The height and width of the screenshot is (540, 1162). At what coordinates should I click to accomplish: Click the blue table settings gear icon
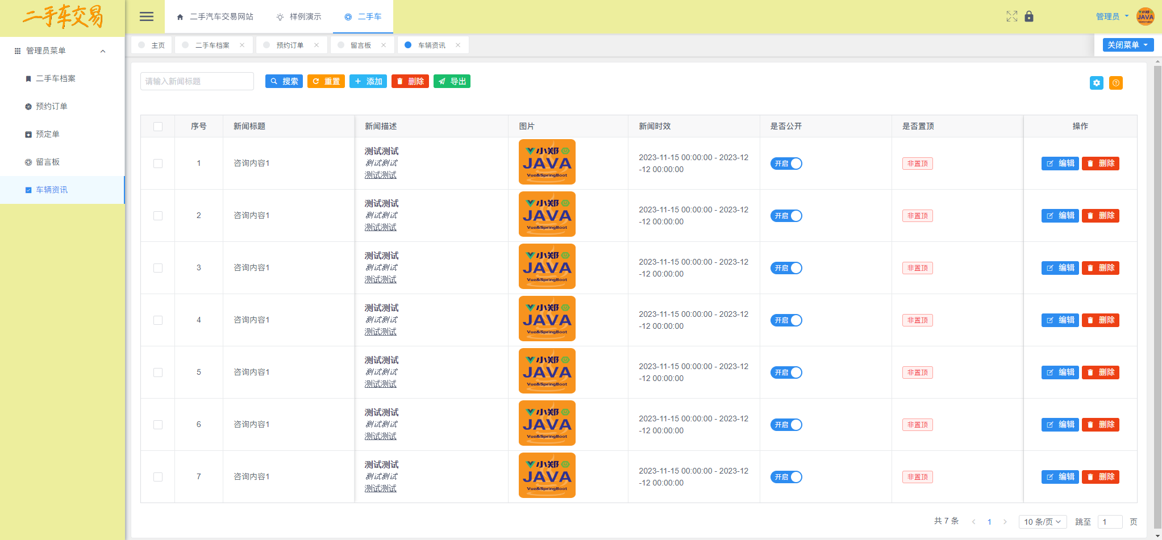[x=1096, y=83]
